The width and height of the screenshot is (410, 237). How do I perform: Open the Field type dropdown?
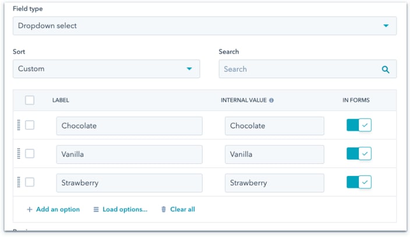204,26
